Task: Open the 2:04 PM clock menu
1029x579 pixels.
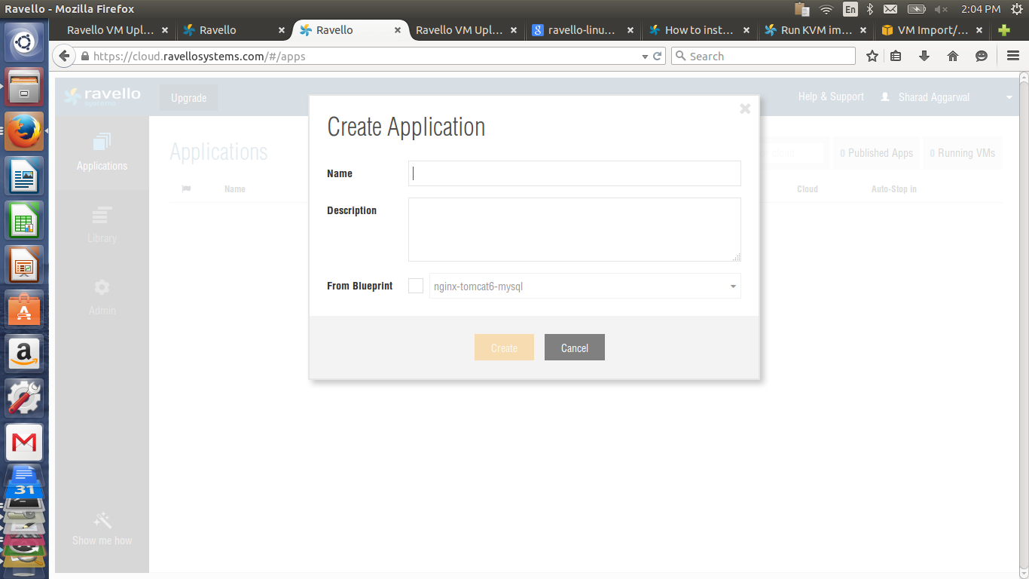Action: pyautogui.click(x=981, y=9)
